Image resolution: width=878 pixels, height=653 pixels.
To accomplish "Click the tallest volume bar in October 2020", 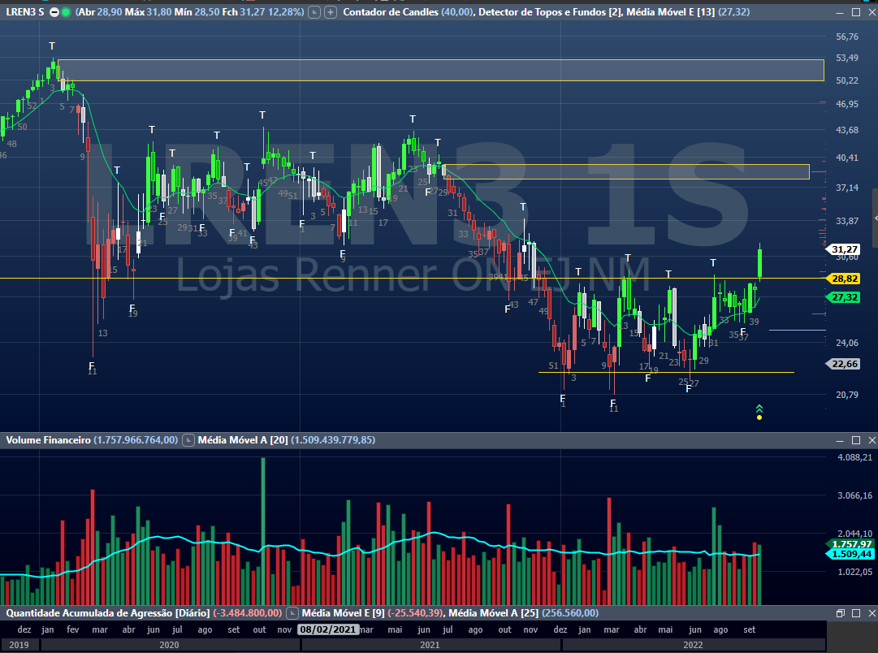I will click(x=263, y=531).
